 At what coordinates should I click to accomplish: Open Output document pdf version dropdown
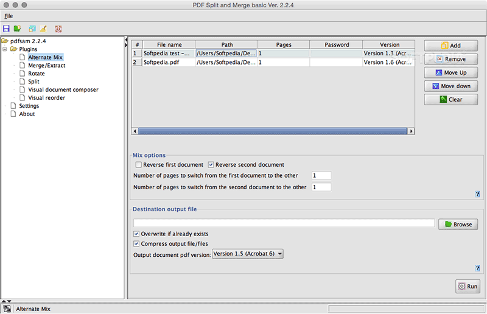pos(248,254)
